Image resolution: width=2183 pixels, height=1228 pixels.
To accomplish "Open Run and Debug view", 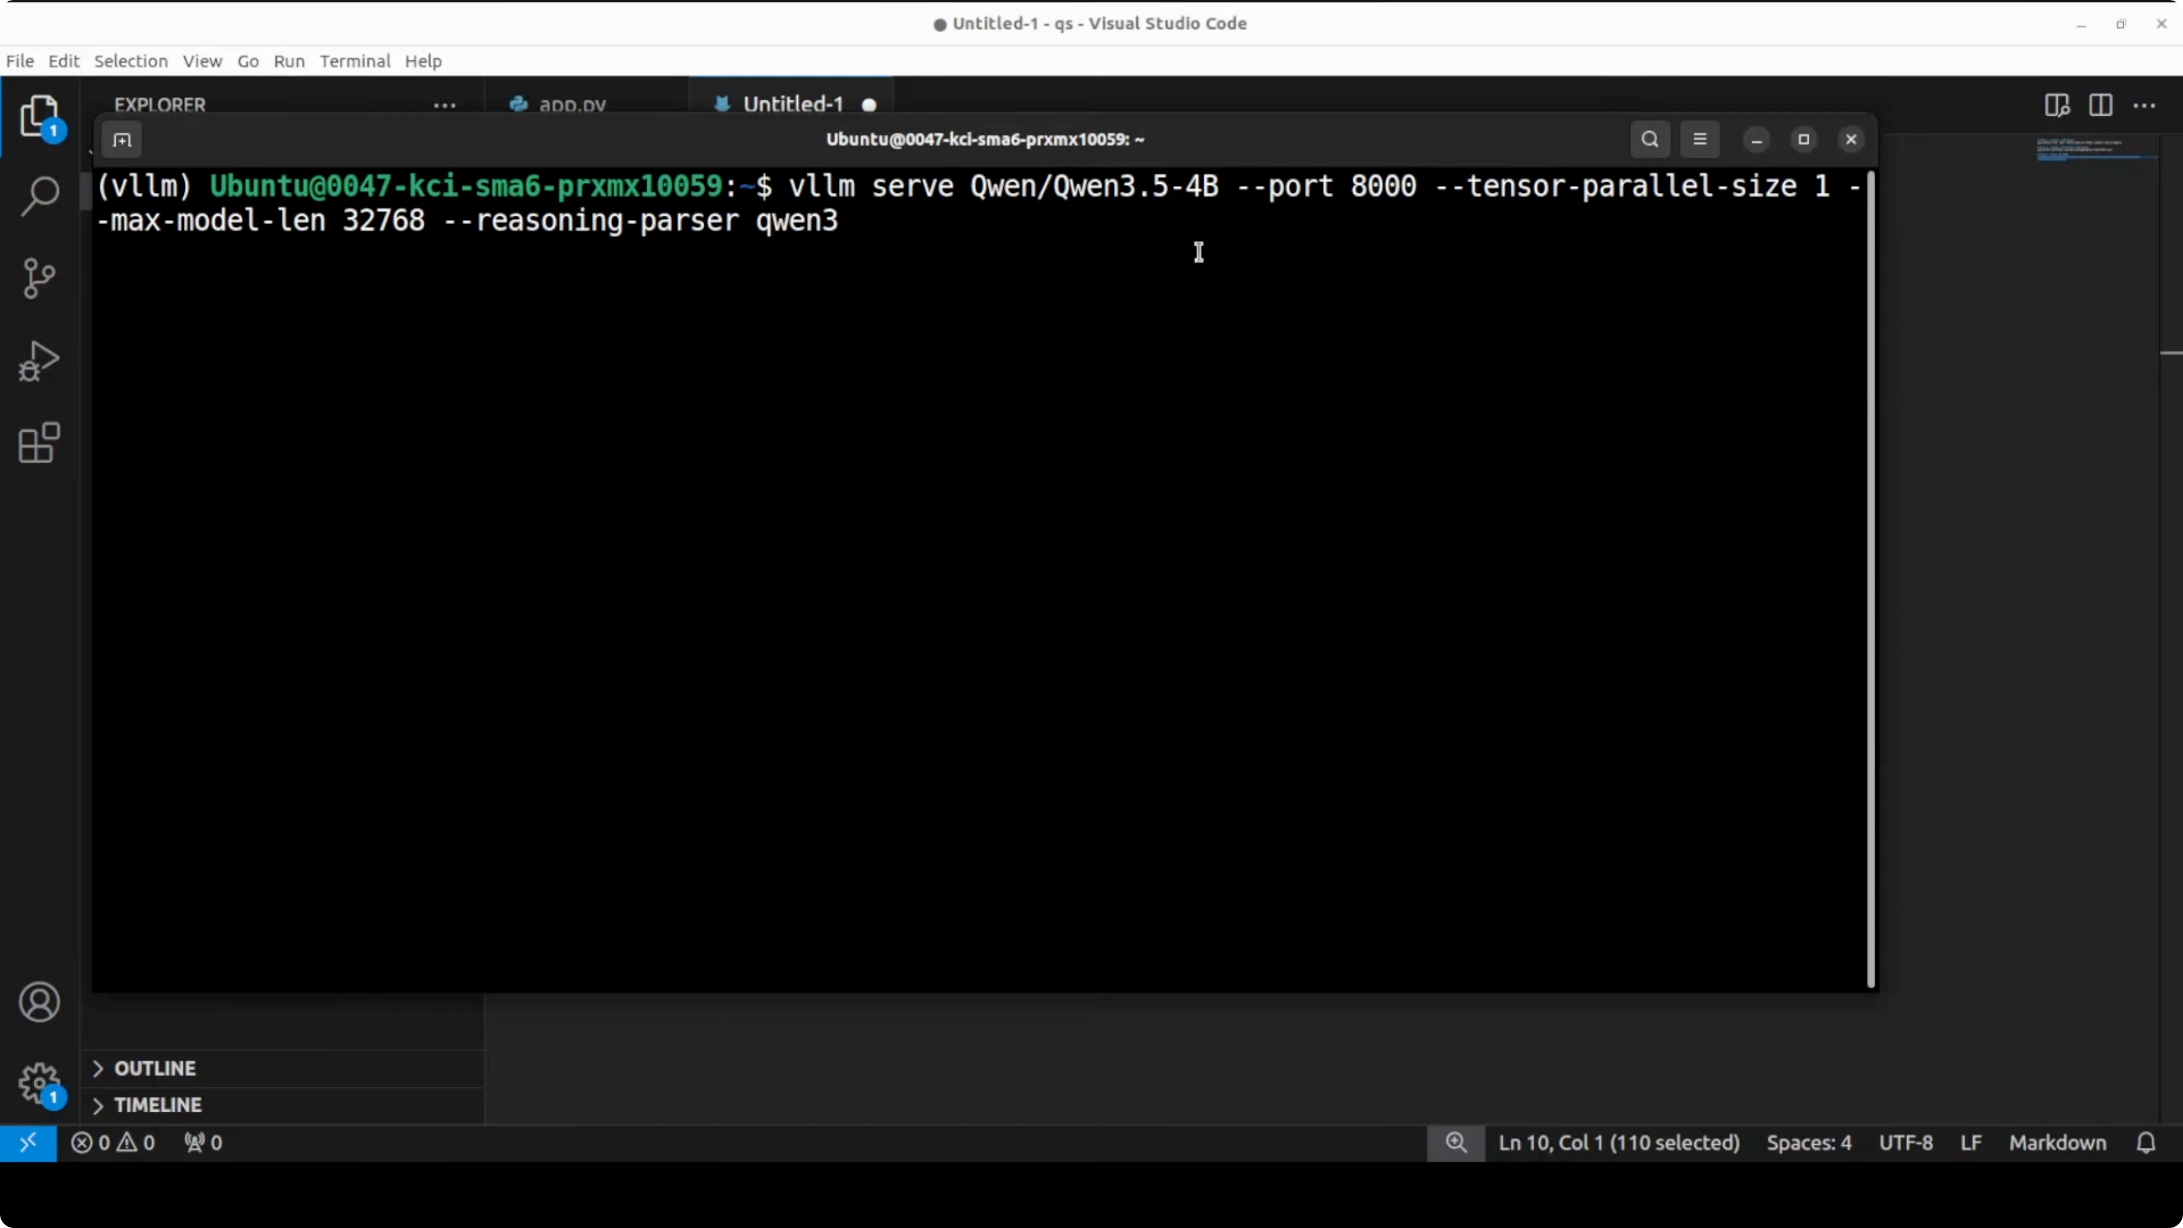I will 39,361.
